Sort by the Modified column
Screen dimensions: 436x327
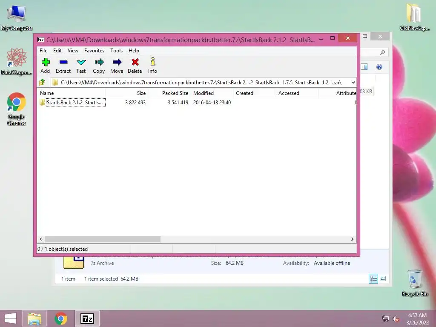coord(212,93)
